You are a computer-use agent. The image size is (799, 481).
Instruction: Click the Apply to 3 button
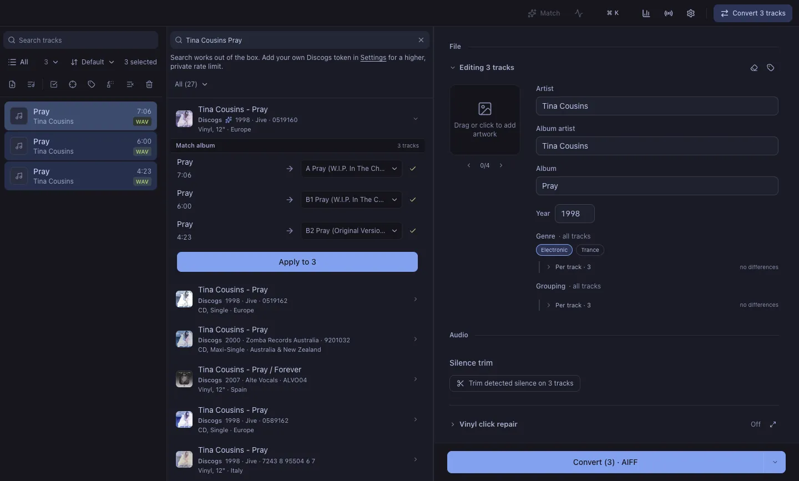coord(297,262)
